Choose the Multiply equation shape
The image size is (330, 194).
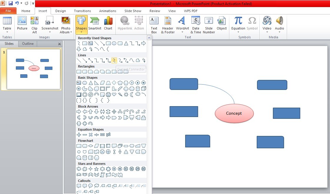click(x=90, y=135)
